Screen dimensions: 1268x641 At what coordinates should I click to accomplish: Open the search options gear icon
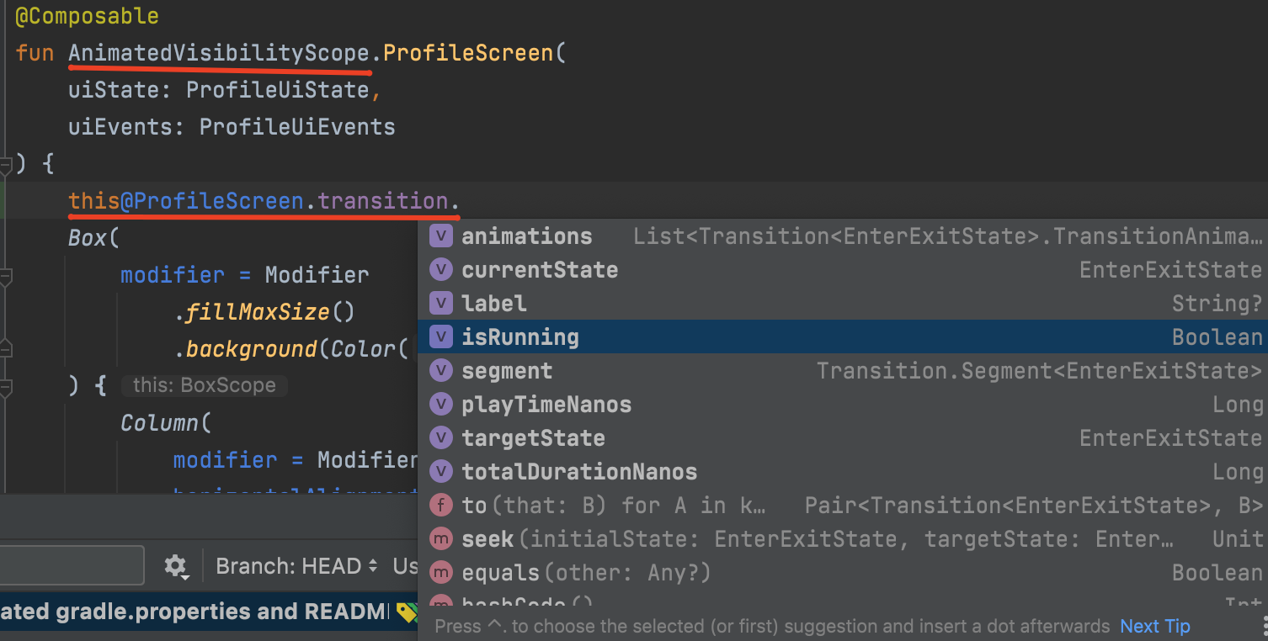[x=176, y=565]
